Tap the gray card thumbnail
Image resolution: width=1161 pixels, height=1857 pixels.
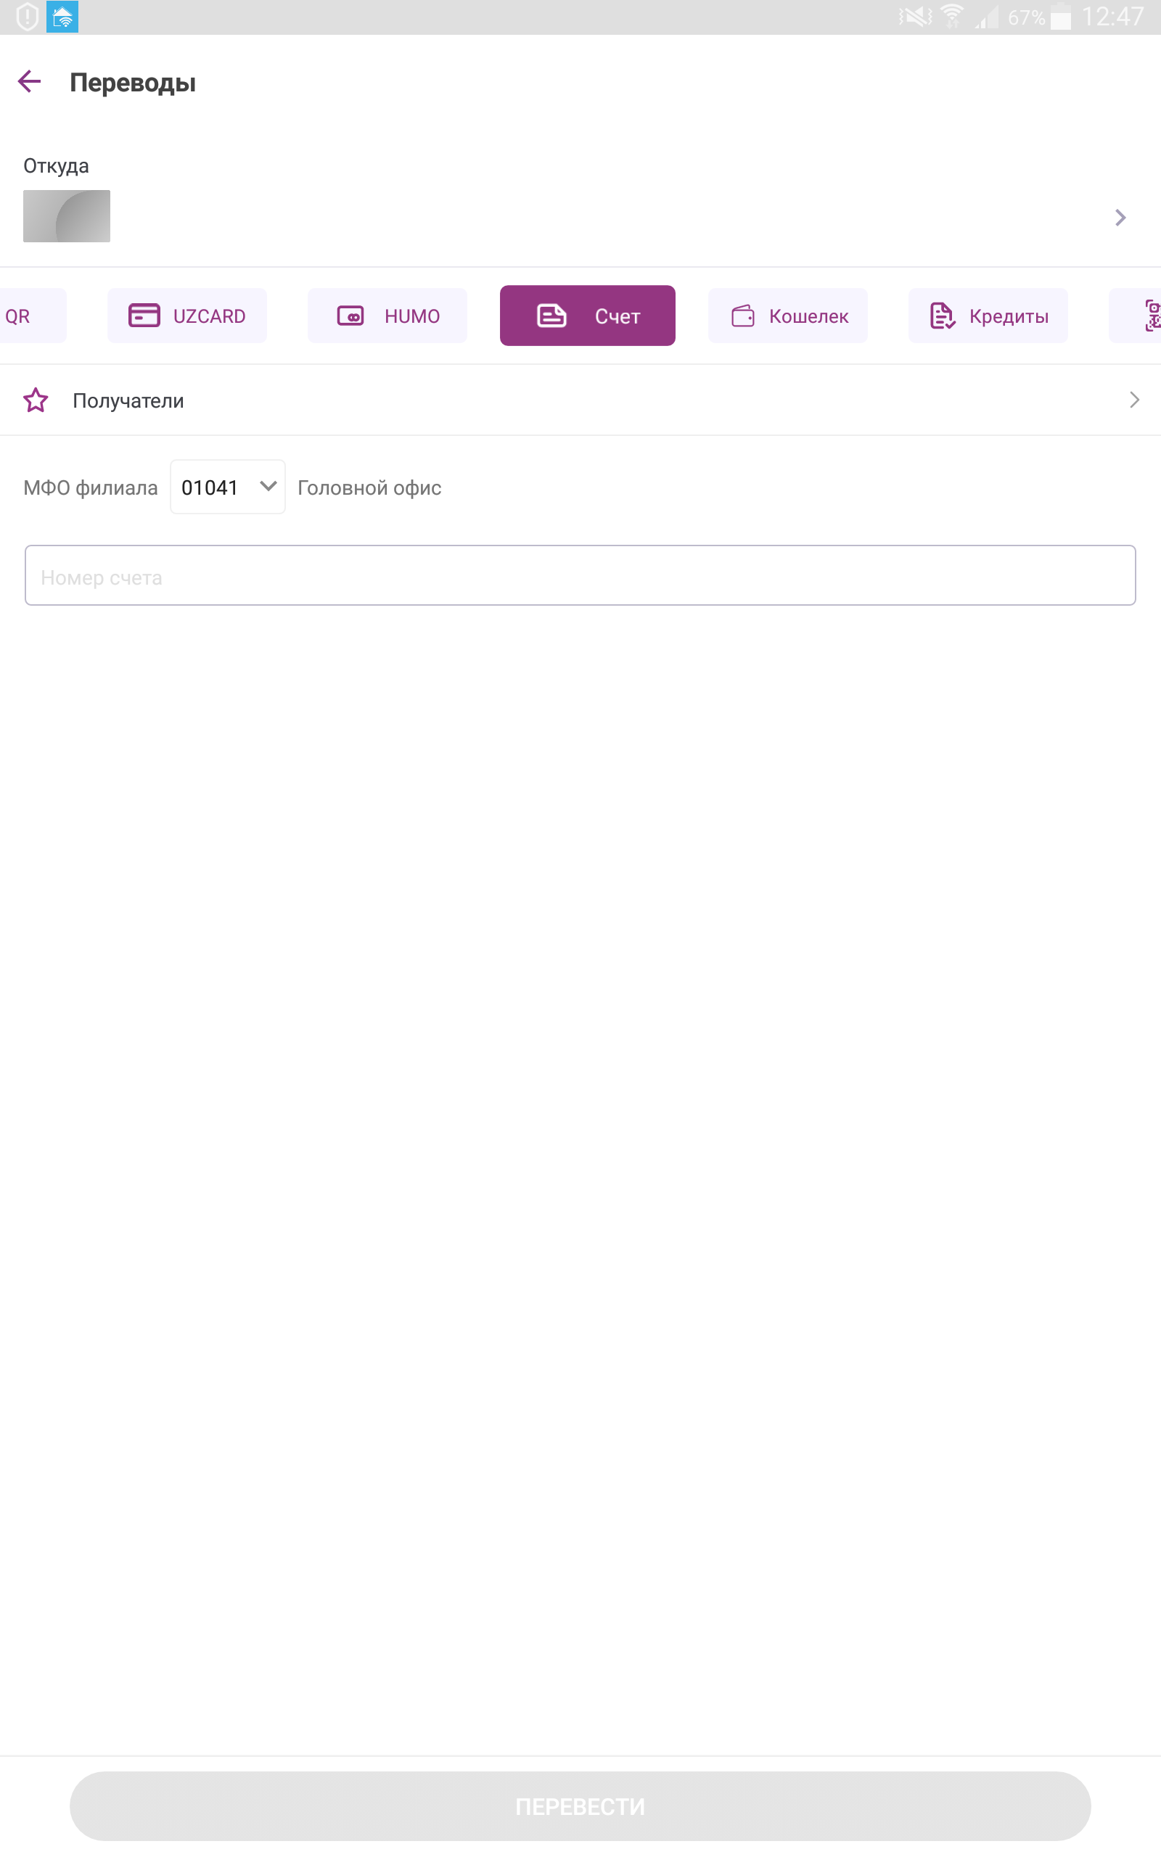pyautogui.click(x=67, y=216)
